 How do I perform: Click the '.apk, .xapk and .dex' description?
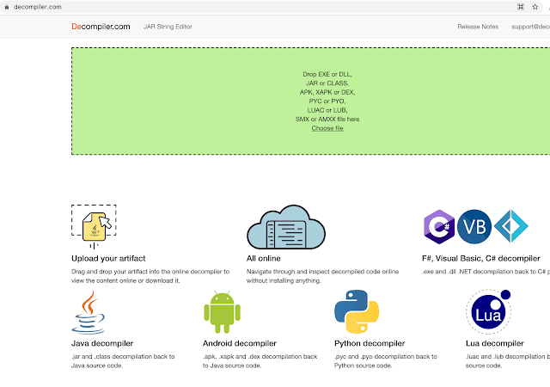pyautogui.click(x=260, y=361)
